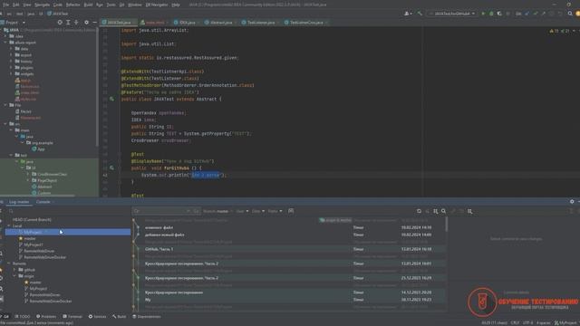Viewport: 580px width, 326px height.
Task: Click Expand All icon in Project panel
Action: (68, 22)
